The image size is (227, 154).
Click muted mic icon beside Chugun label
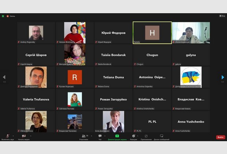(x=135, y=64)
